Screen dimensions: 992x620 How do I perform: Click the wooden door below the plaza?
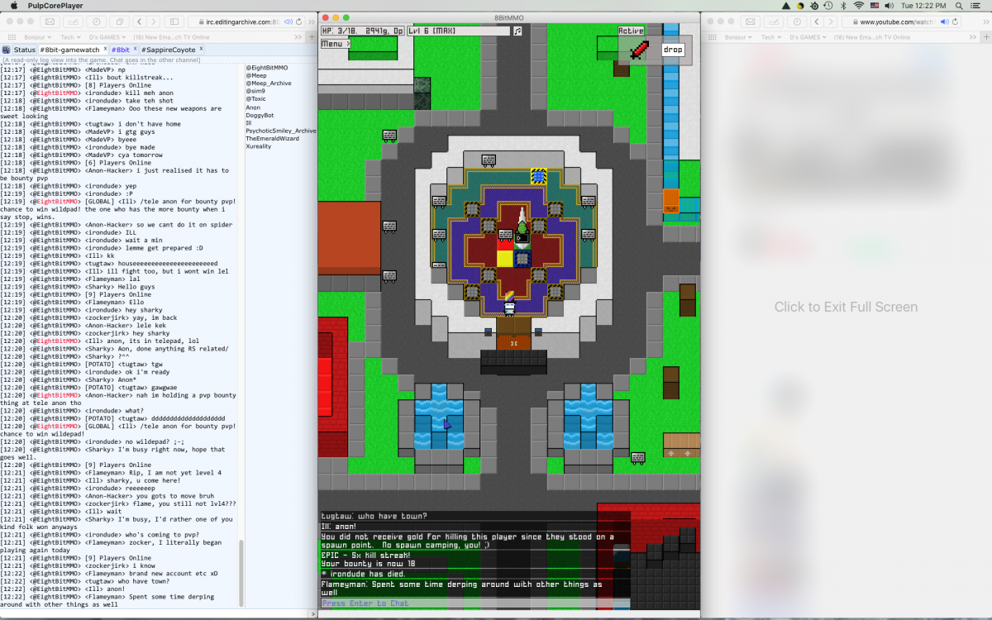pyautogui.click(x=513, y=342)
